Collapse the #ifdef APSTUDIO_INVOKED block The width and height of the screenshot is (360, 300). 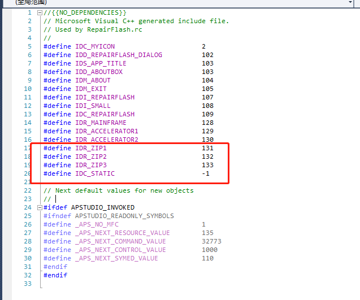[x=40, y=208]
